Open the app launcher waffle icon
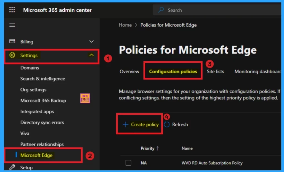Image resolution: width=284 pixels, height=172 pixels. pyautogui.click(x=12, y=10)
